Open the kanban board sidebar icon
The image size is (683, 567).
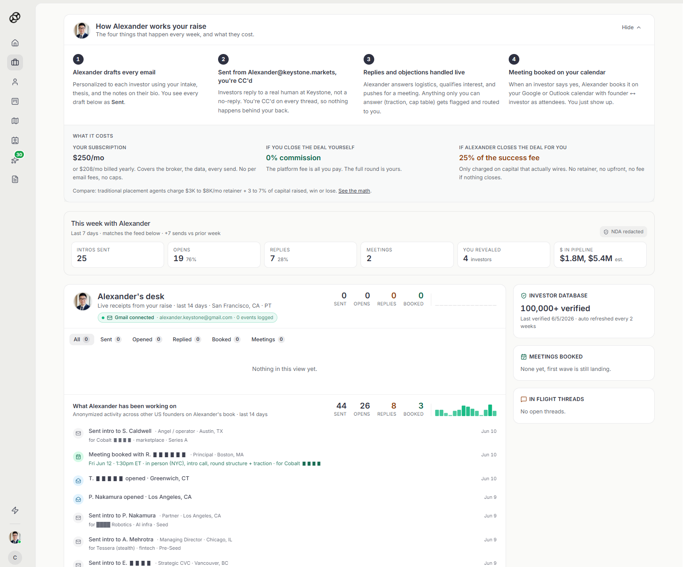pos(15,101)
